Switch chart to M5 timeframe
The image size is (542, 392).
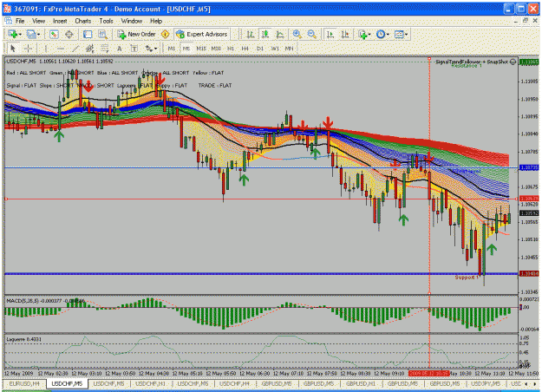tap(186, 49)
